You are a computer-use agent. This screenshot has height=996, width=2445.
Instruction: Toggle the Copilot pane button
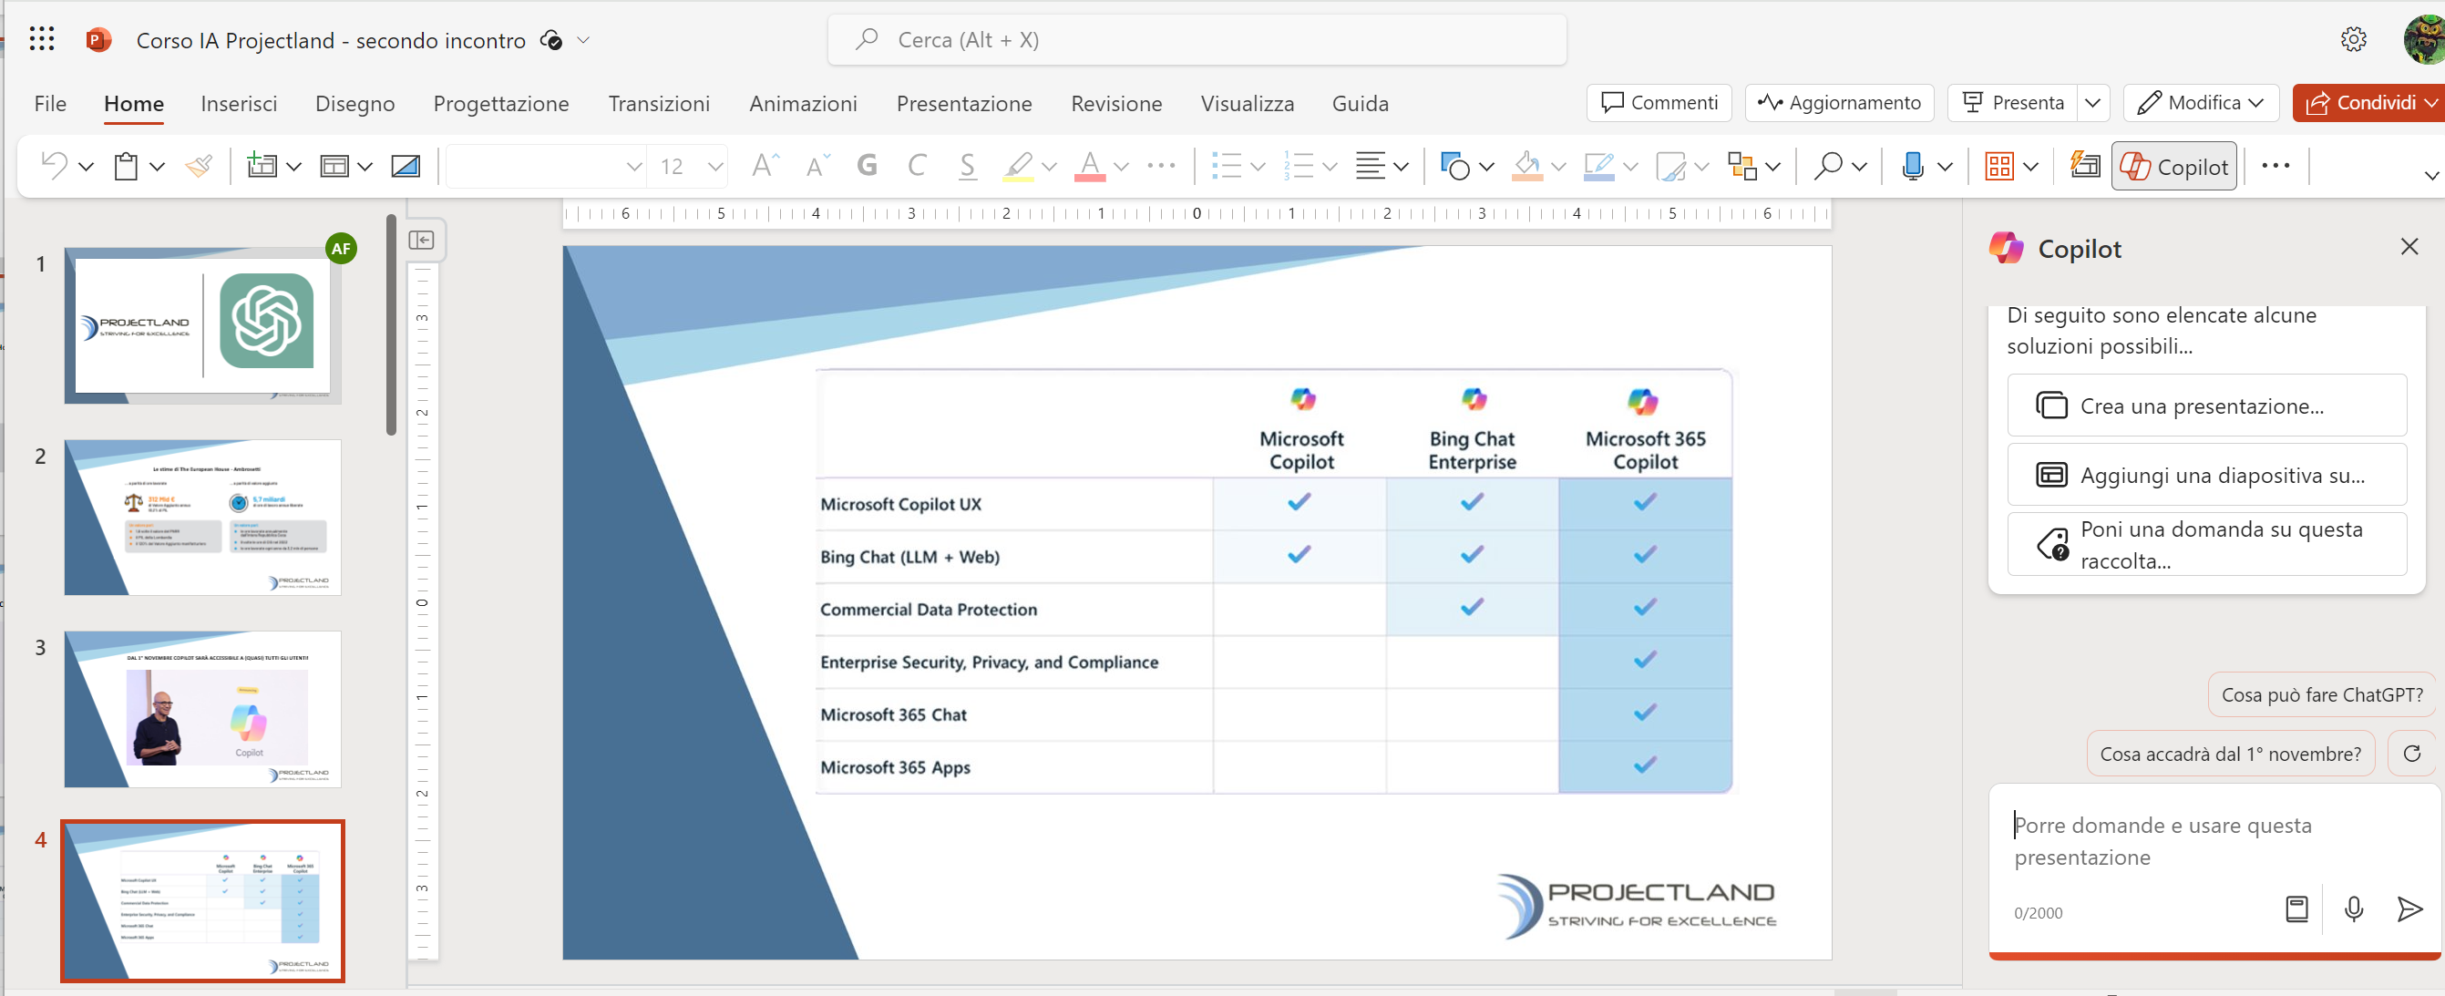click(x=2173, y=166)
